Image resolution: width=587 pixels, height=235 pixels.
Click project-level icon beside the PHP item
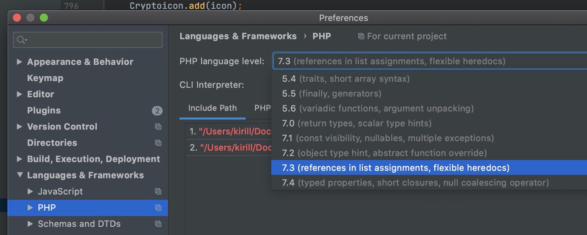(x=158, y=208)
